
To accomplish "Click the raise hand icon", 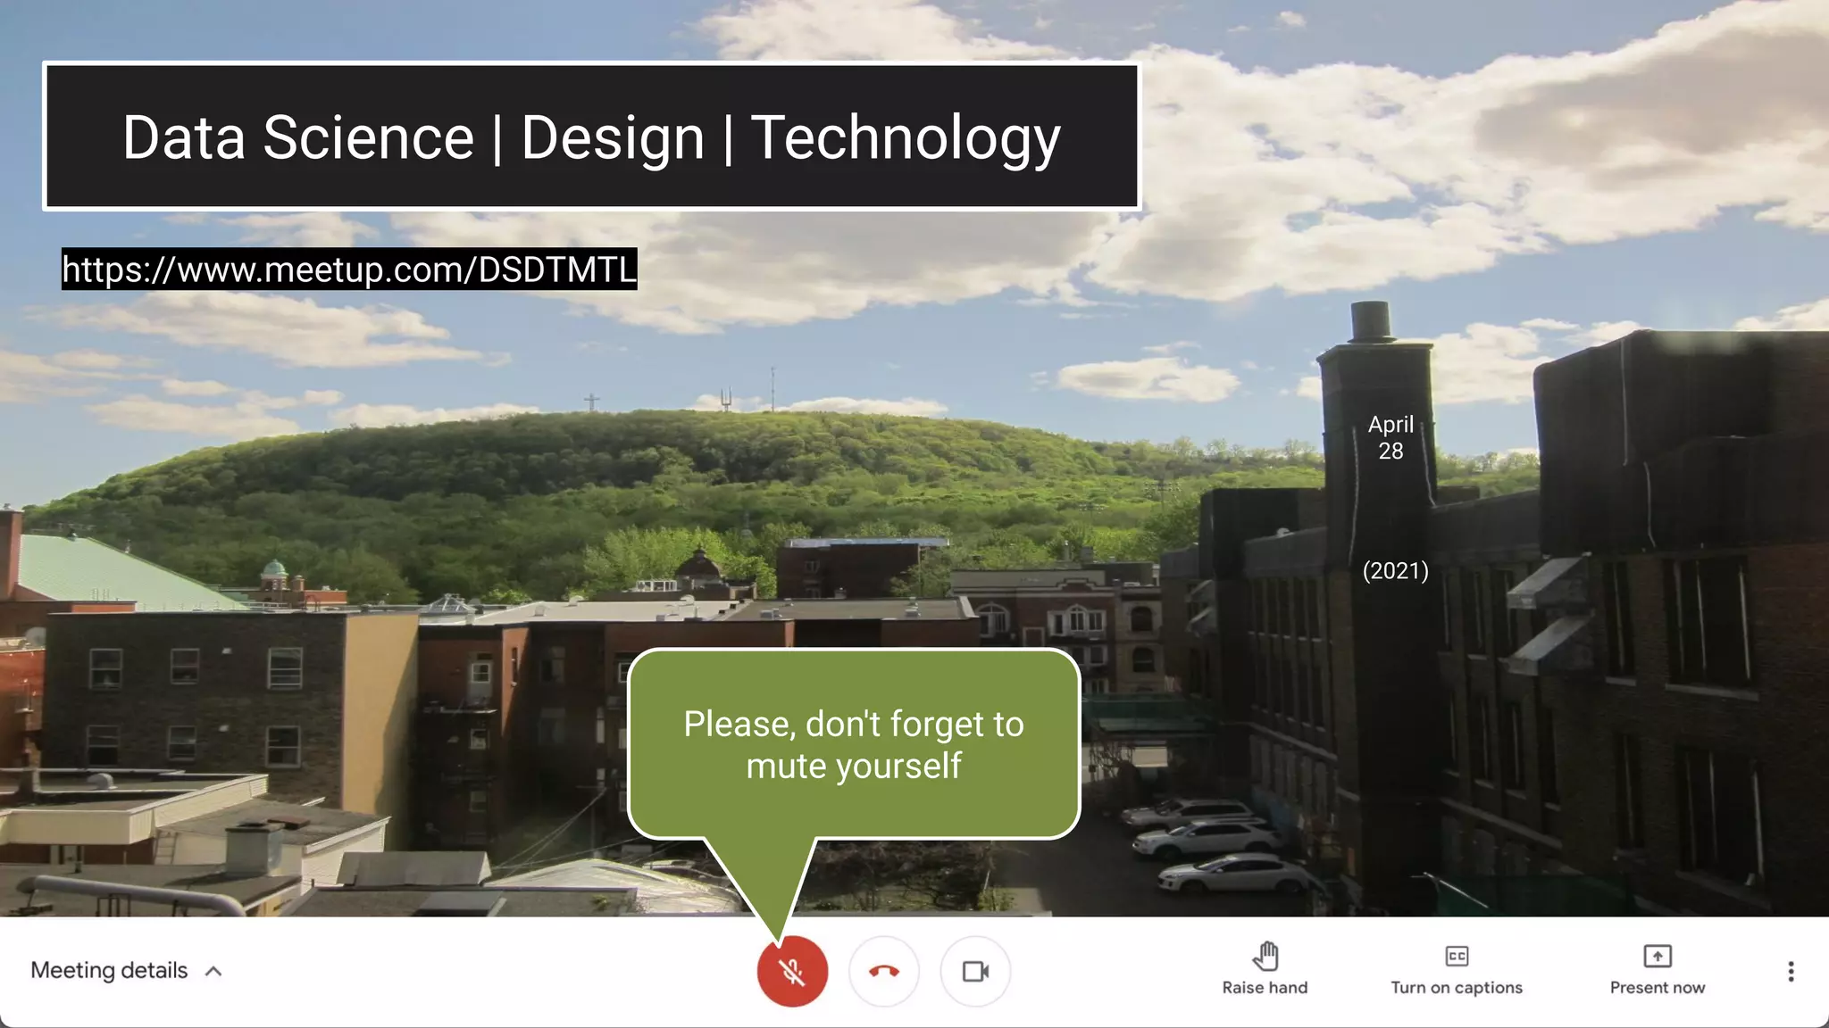I will coord(1265,956).
